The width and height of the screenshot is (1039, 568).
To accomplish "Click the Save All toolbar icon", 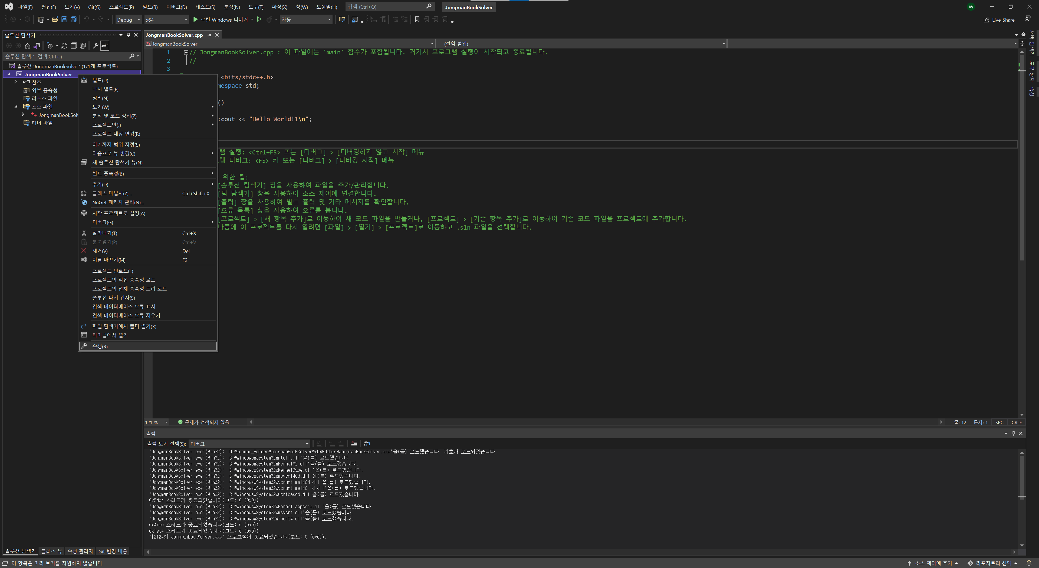I will coord(73,19).
